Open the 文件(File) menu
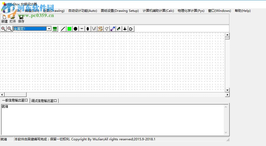The image size is (266, 146). click(x=14, y=11)
